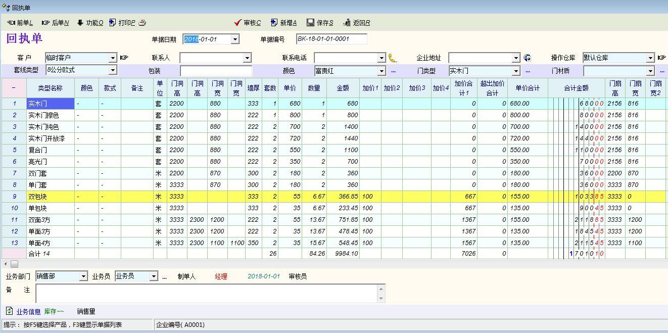Create new record with 新增
This screenshot has width=668, height=333.
pos(283,23)
